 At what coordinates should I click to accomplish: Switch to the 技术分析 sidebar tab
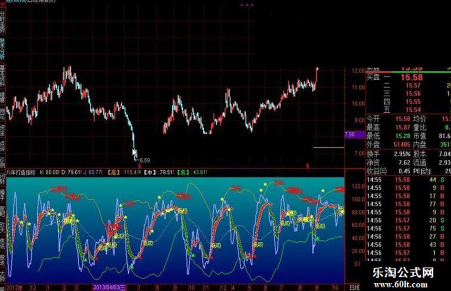tap(2, 48)
